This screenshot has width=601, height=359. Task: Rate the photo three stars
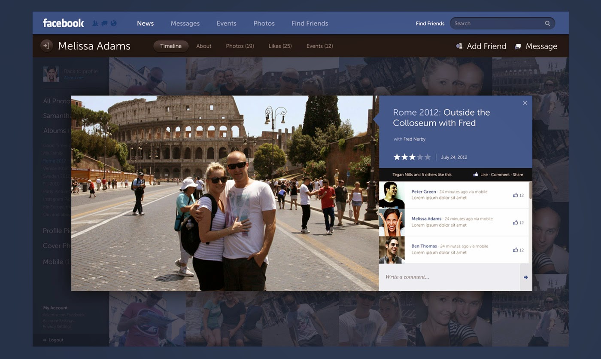pos(412,157)
